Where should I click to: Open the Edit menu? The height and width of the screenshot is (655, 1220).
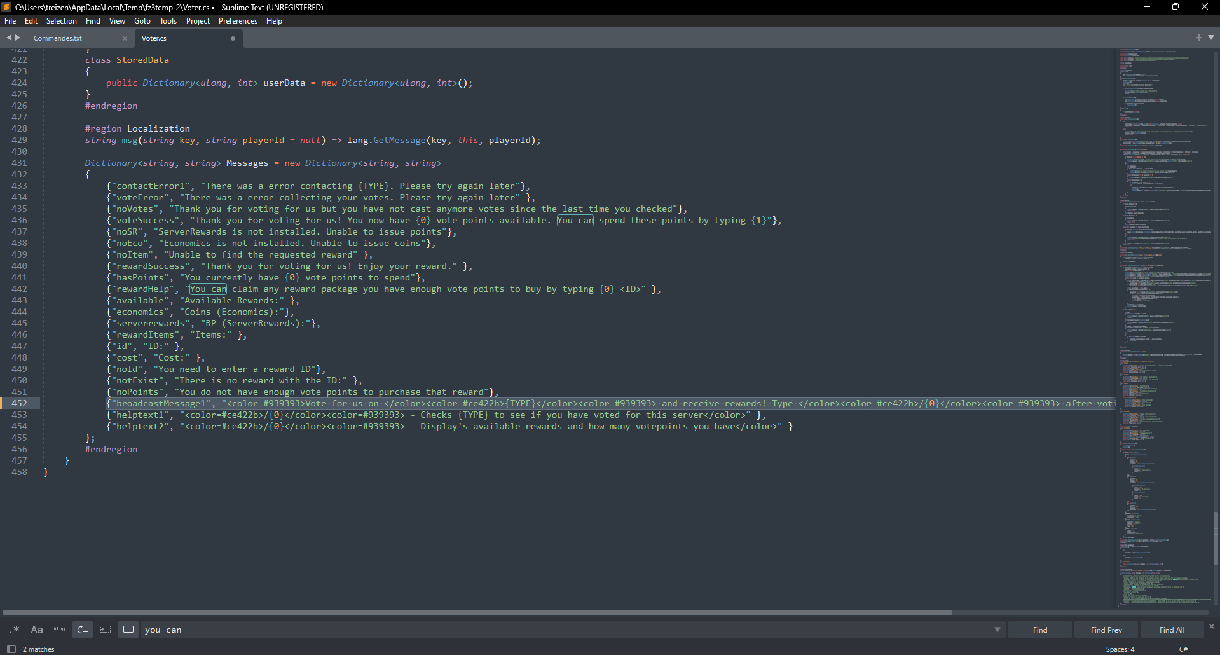(x=31, y=21)
